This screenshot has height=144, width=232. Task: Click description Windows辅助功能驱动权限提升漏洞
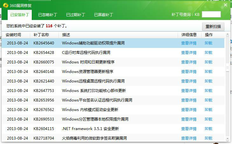point(93,43)
